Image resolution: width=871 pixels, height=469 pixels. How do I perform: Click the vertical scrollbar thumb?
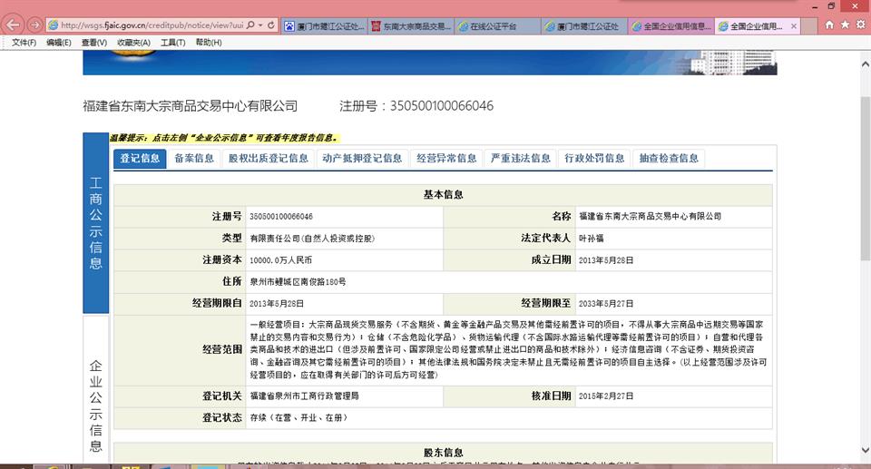click(x=865, y=178)
